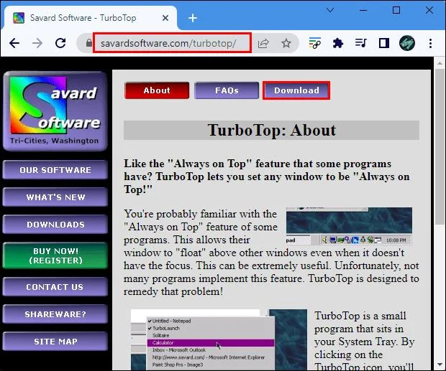Close the Savard Software tab
Screen dimensions: 446x371
165,18
